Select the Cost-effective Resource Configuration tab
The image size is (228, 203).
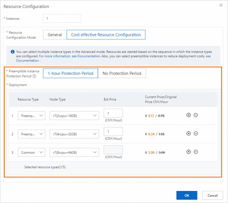tap(106, 35)
